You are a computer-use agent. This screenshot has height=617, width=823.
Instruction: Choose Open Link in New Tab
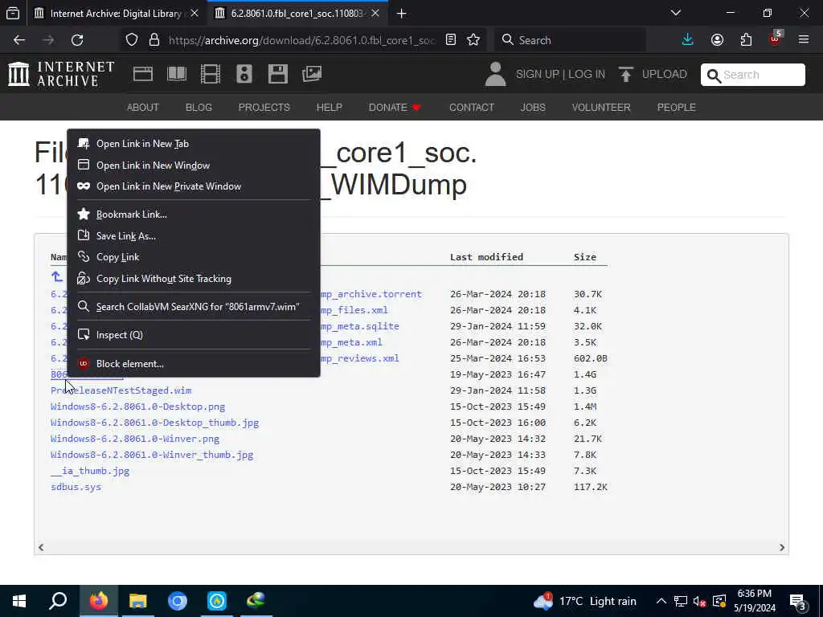point(194,144)
